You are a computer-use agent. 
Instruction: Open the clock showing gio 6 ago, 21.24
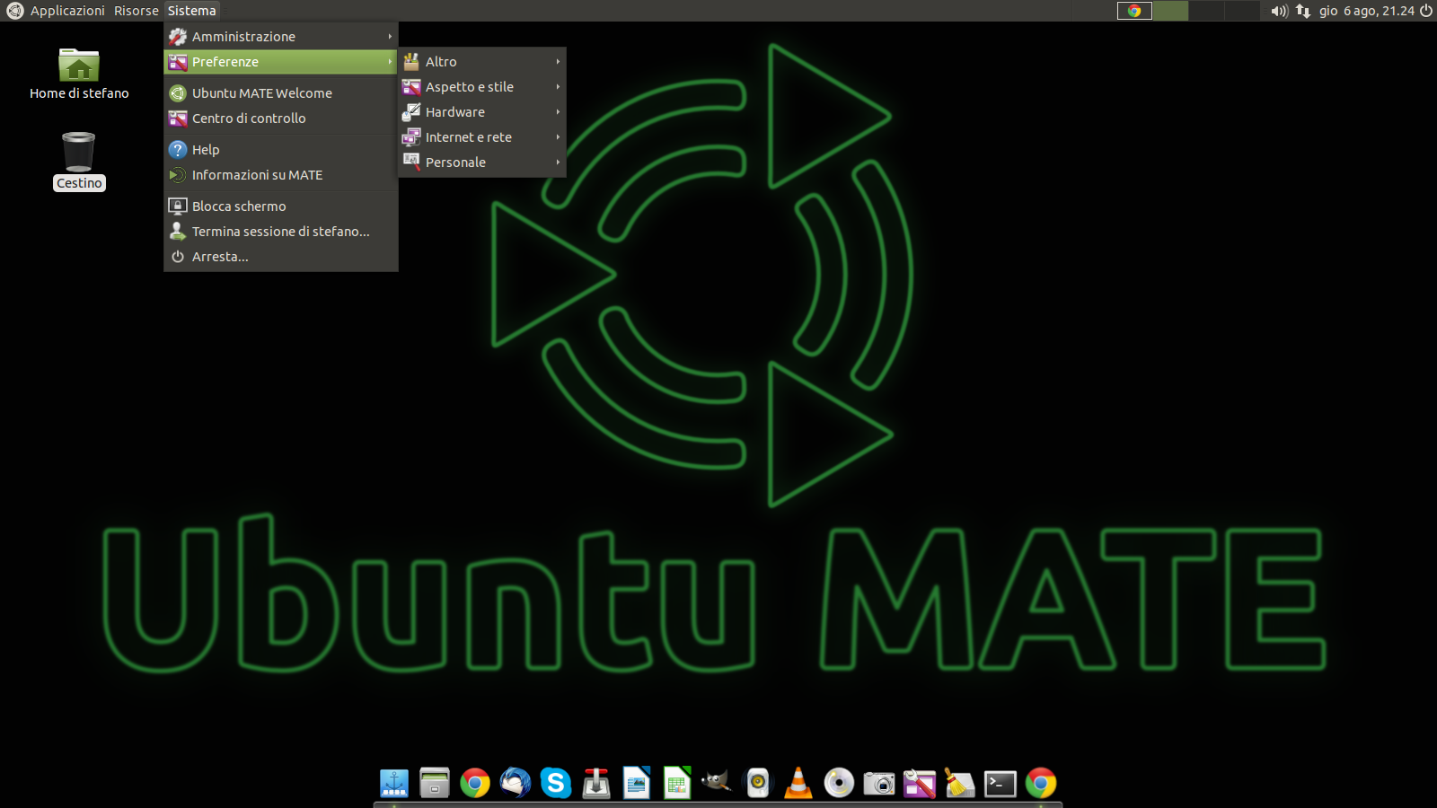[x=1366, y=11]
